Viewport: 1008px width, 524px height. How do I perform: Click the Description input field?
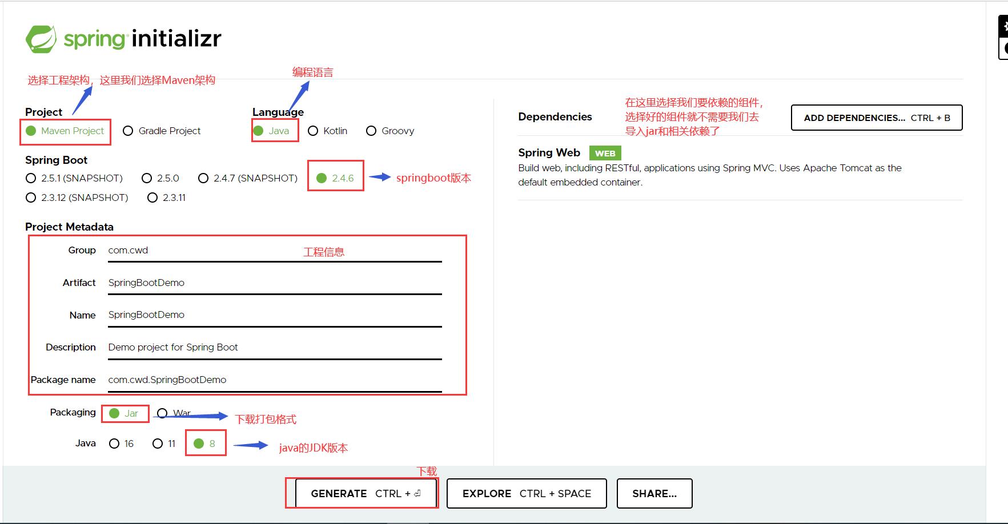click(275, 348)
